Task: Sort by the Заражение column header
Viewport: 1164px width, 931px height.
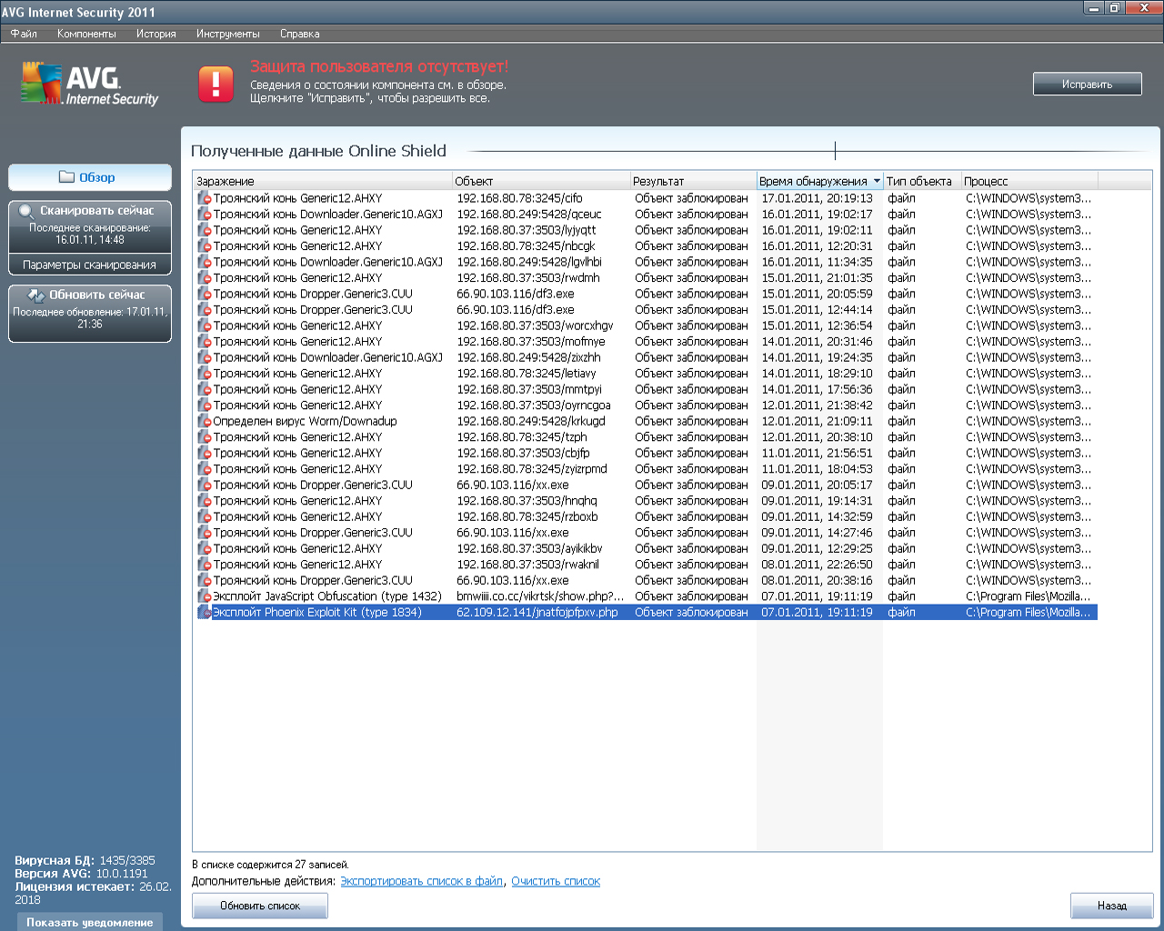Action: pos(323,181)
